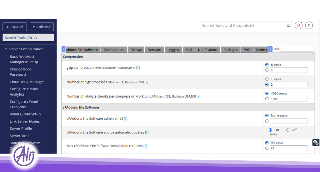Click the notifications bell icon

[298, 26]
